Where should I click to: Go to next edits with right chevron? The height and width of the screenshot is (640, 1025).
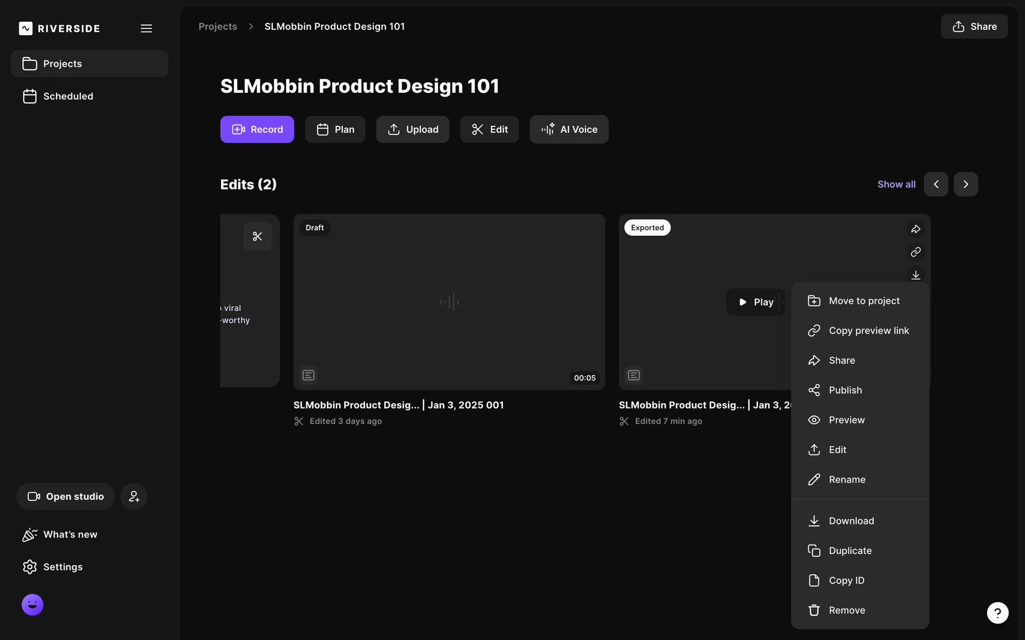(x=966, y=184)
